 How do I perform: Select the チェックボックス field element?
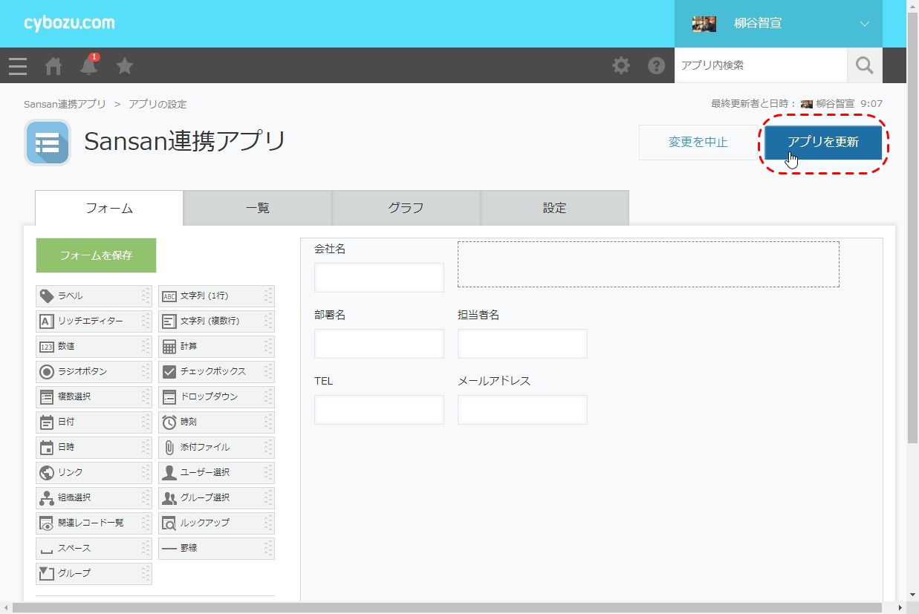216,372
